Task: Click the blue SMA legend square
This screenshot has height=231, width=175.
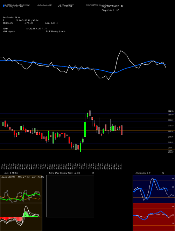Action: coord(3,6)
